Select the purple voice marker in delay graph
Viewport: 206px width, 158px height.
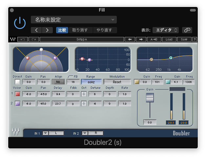coord(90,60)
